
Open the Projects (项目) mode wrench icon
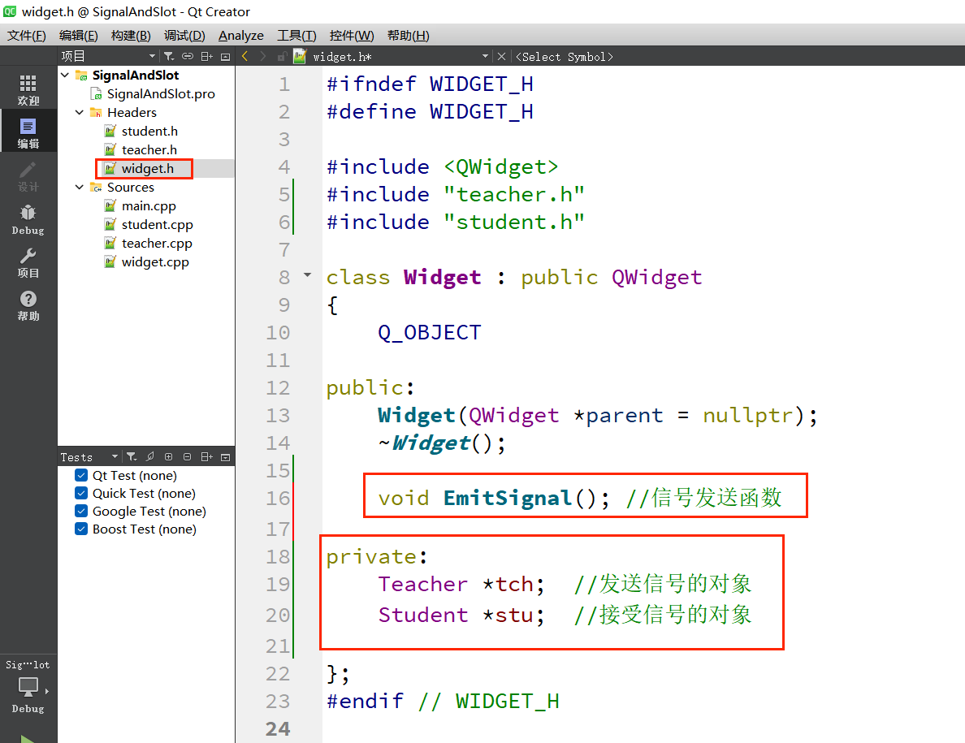(28, 263)
